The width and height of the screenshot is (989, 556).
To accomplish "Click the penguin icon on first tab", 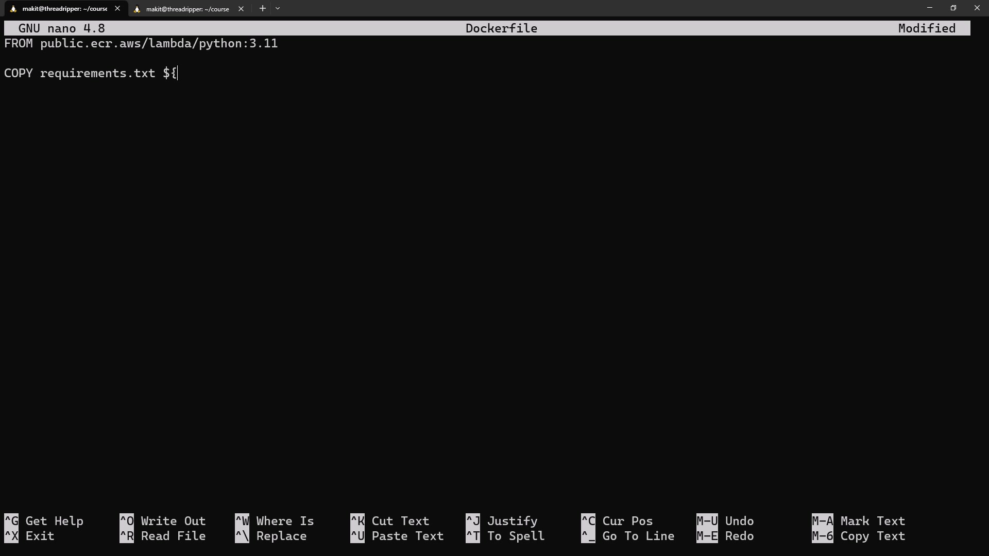I will click(13, 9).
